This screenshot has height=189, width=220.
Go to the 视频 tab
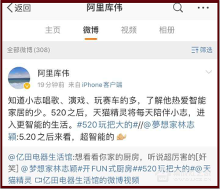(x=129, y=30)
